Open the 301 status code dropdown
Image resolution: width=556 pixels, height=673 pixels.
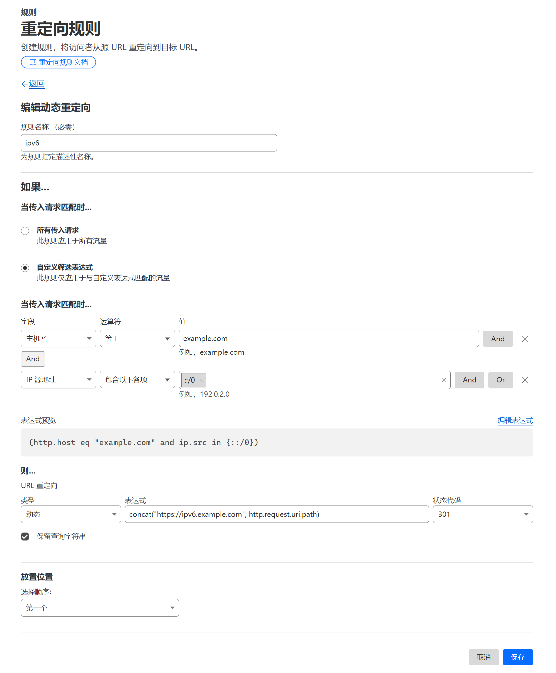pyautogui.click(x=482, y=514)
